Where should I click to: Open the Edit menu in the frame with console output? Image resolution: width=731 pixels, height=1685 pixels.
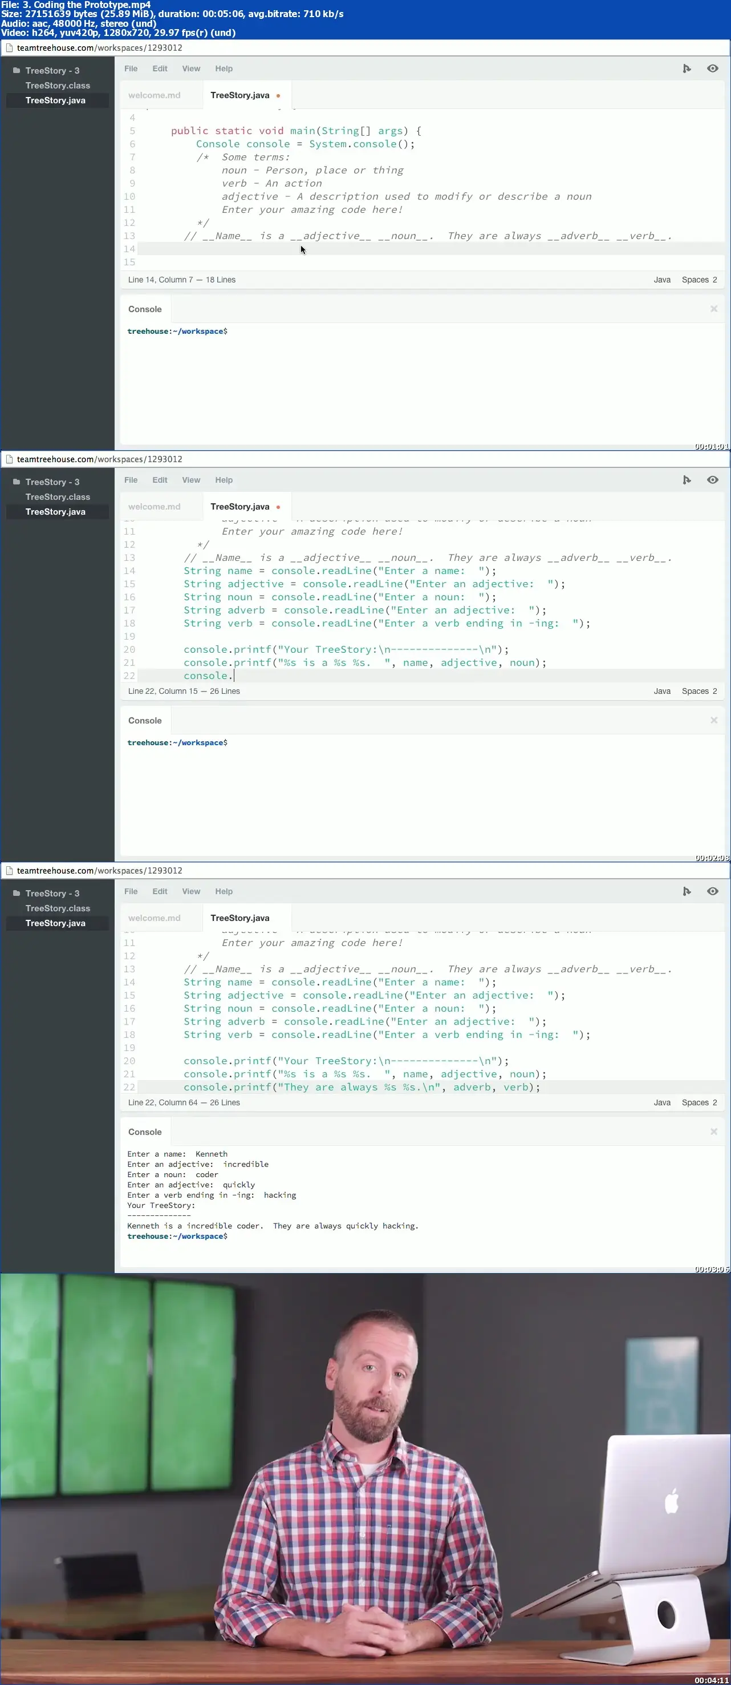click(160, 891)
